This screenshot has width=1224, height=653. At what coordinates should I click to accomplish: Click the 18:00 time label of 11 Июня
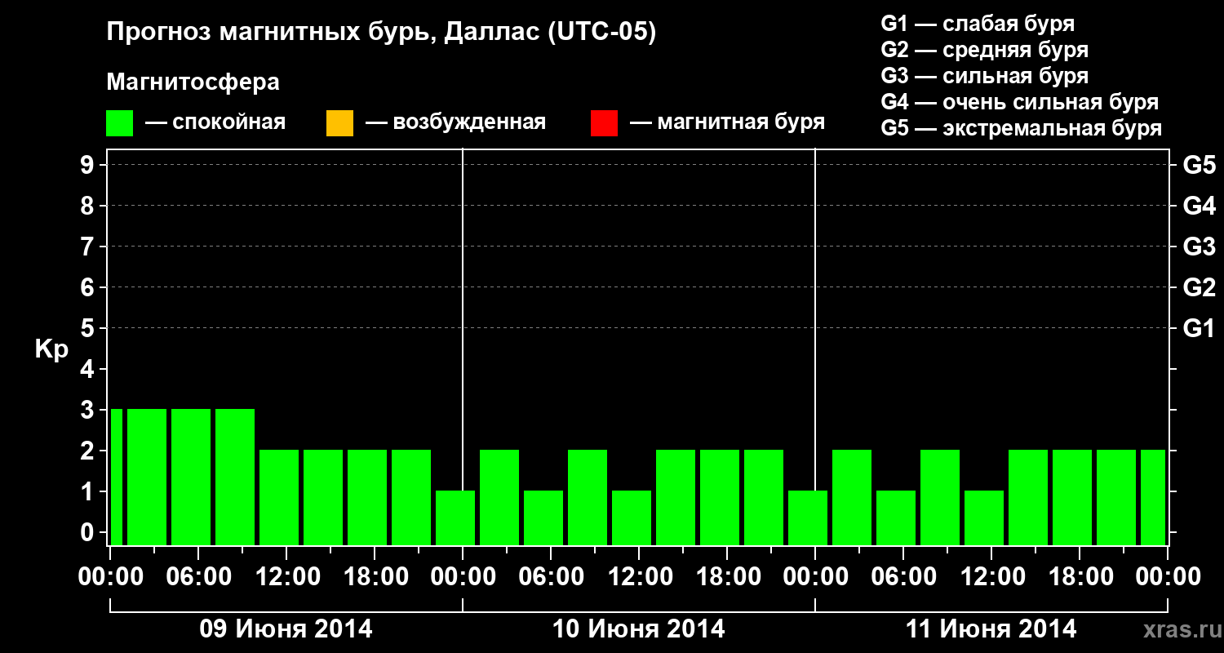pyautogui.click(x=1080, y=576)
